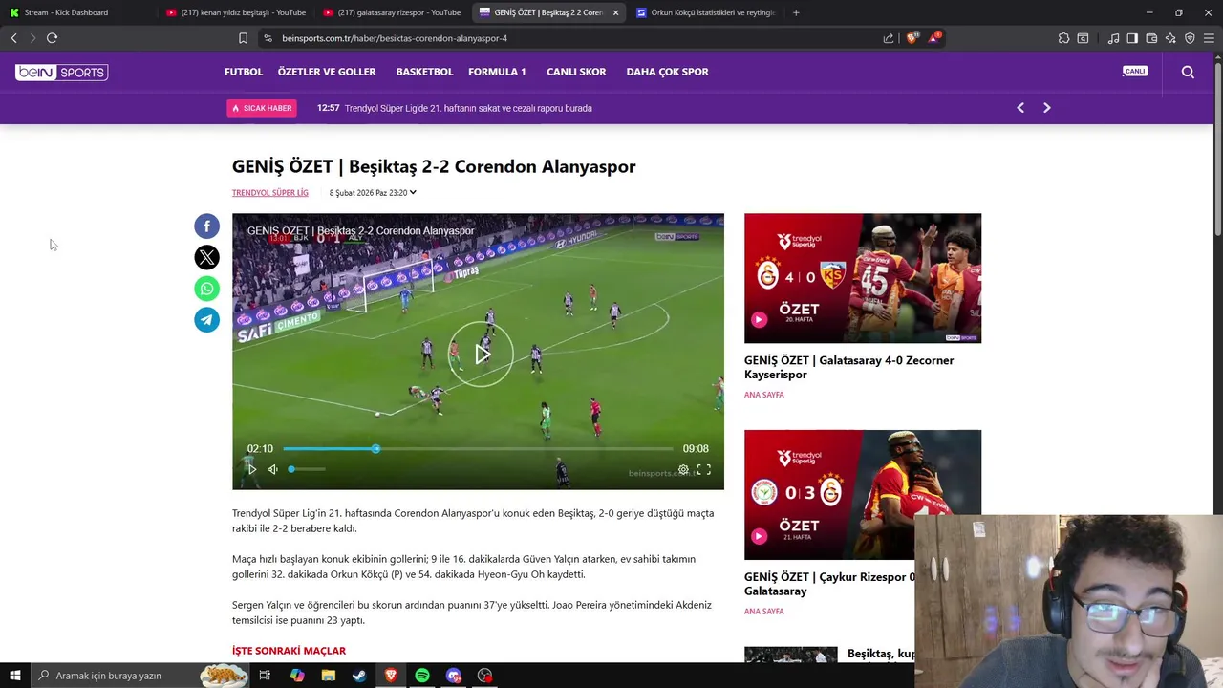This screenshot has width=1223, height=688.
Task: Open a new browser tab
Action: 796,12
